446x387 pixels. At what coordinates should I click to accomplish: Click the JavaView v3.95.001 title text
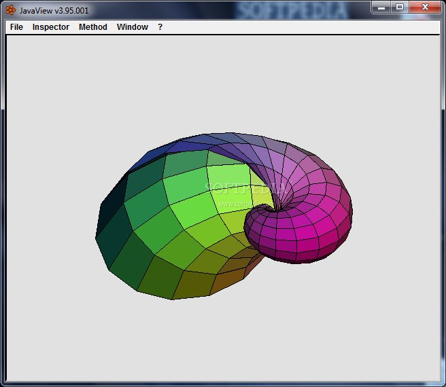54,11
